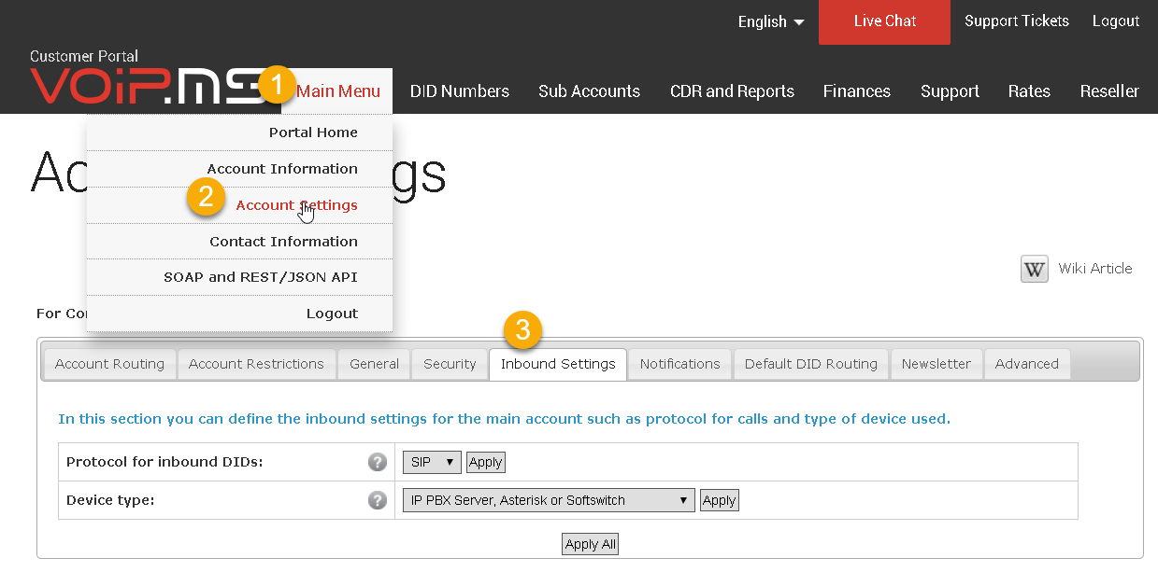Click the Apply All button
The width and height of the screenshot is (1158, 572).
click(x=590, y=544)
